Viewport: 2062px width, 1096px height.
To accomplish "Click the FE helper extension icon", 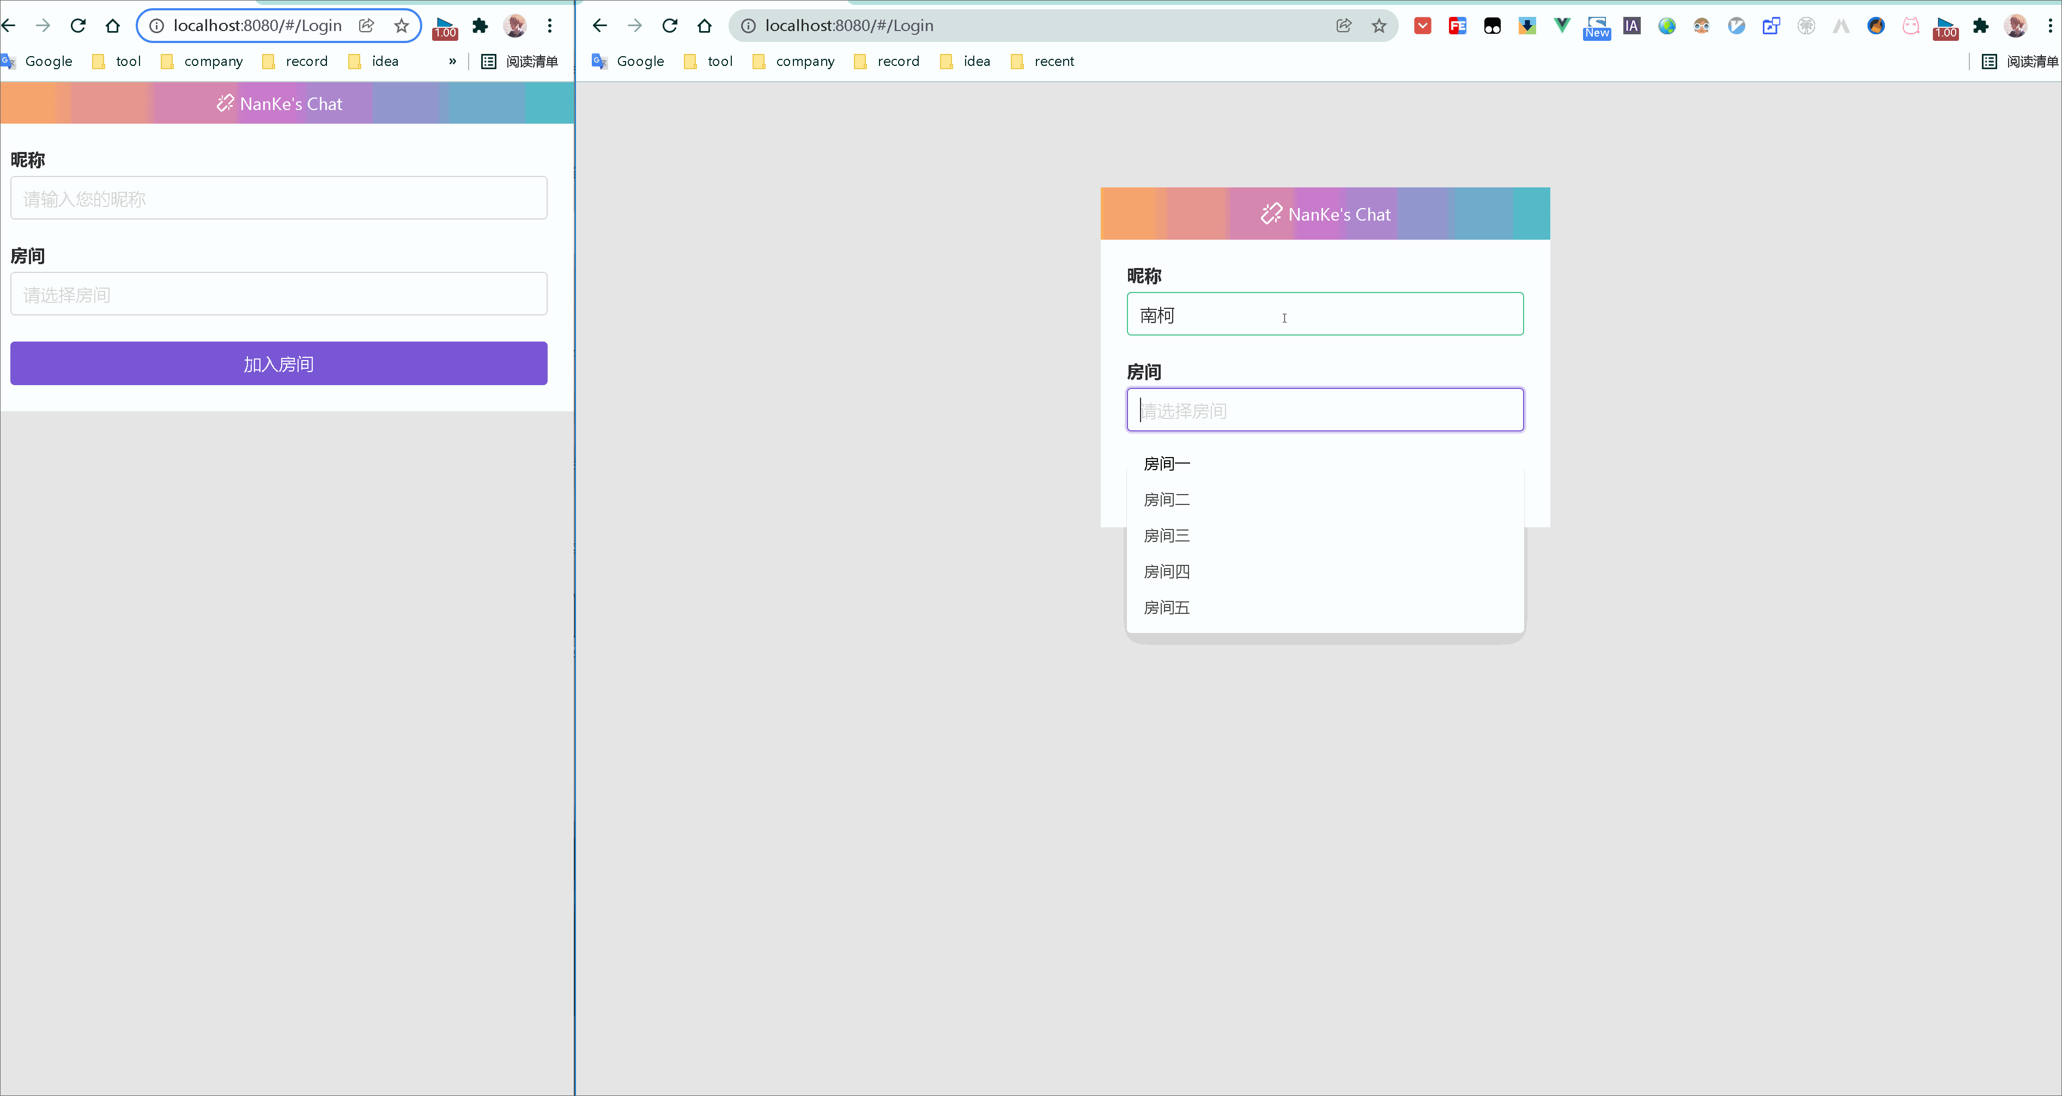I will coord(1457,26).
